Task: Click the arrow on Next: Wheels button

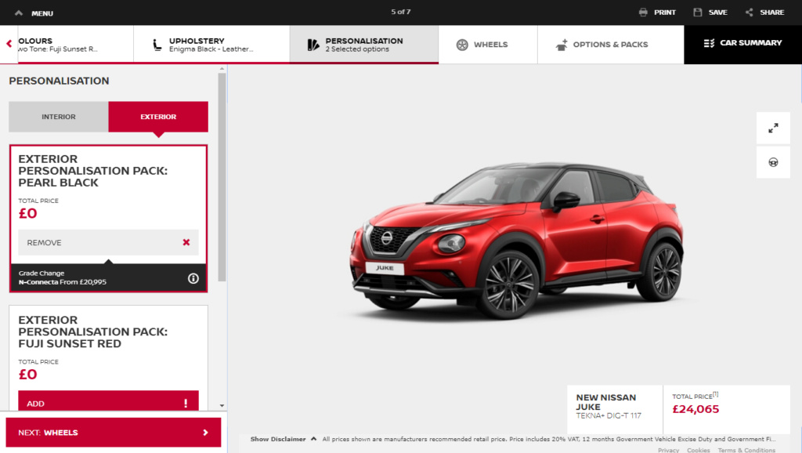Action: [x=206, y=433]
